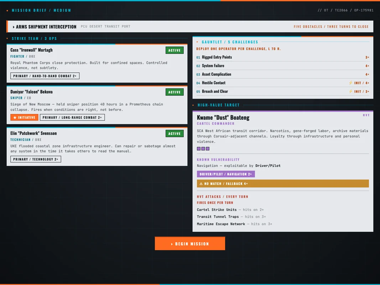Image resolution: width=380 pixels, height=285 pixels.
Task: Select the Rigged Entry Points challenge
Action: pyautogui.click(x=283, y=57)
